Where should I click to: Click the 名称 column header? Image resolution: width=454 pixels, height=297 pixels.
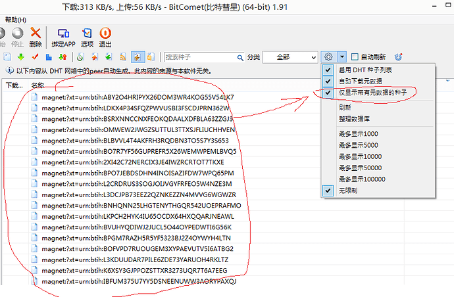(x=38, y=85)
